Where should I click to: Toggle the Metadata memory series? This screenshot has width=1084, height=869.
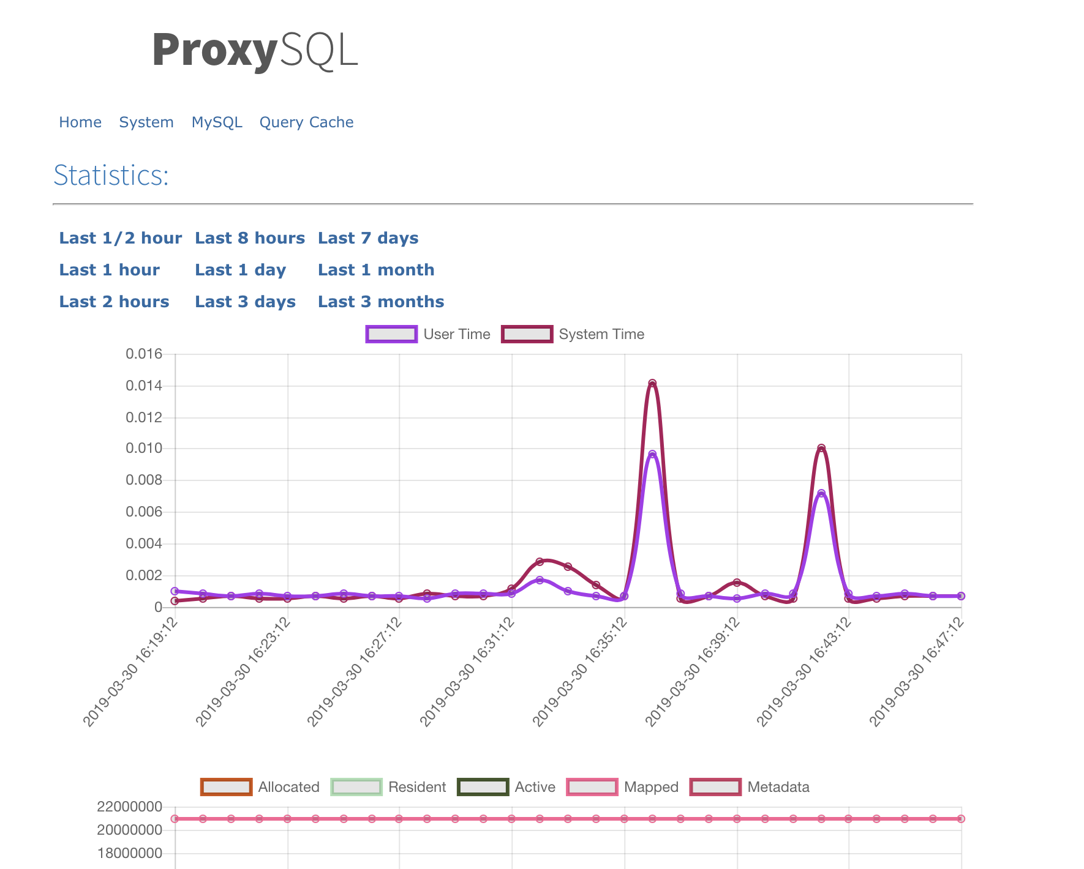(714, 786)
